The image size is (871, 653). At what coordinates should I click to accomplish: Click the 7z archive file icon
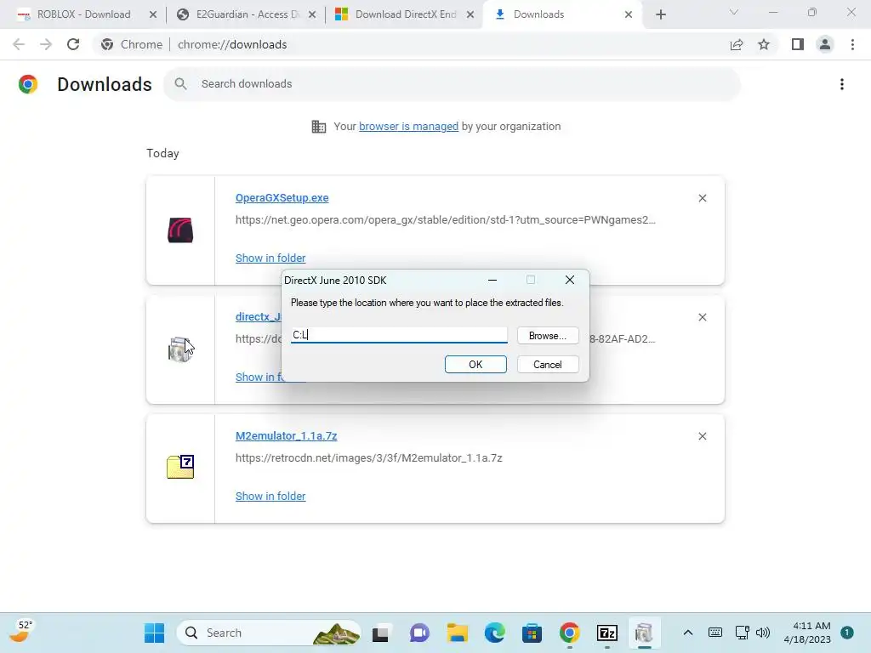(180, 467)
